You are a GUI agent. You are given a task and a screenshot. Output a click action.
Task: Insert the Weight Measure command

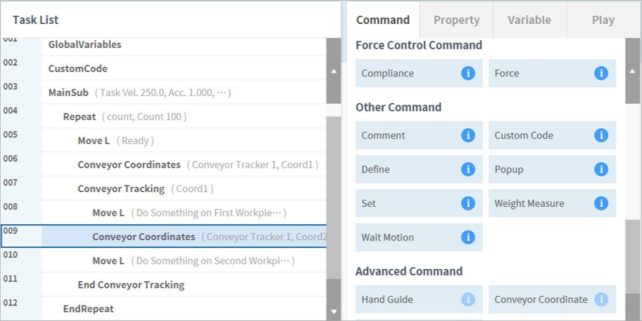[x=538, y=204]
